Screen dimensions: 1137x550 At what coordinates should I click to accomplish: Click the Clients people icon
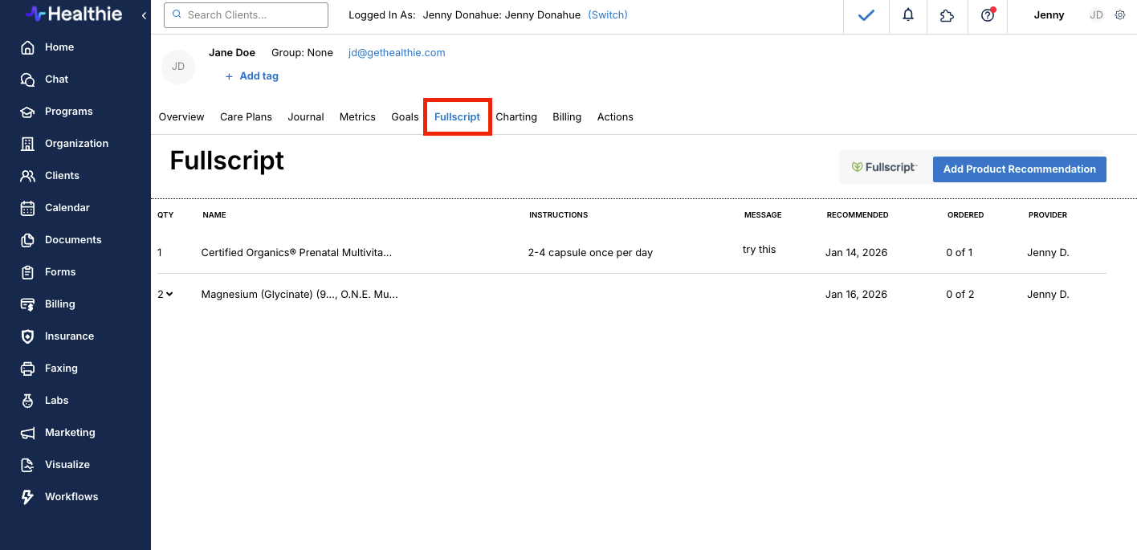click(27, 176)
